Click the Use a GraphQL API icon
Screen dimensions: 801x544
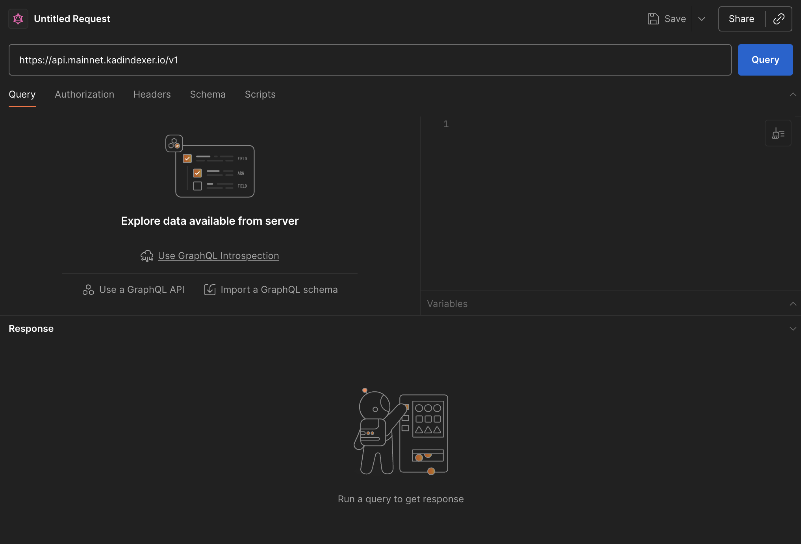[88, 290]
